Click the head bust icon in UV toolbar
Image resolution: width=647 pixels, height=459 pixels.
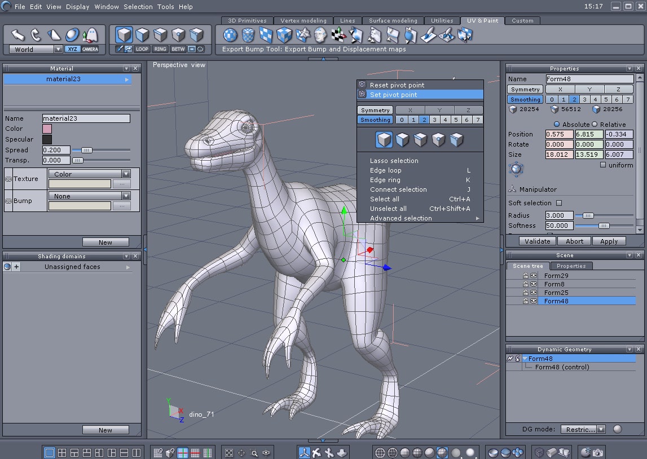320,35
